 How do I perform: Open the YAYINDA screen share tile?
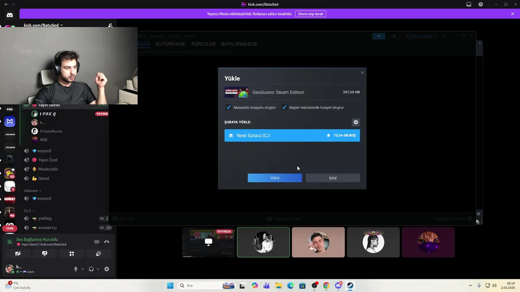(208, 242)
